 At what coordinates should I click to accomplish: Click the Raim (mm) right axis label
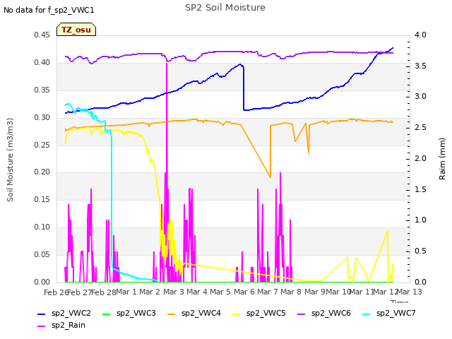point(442,159)
